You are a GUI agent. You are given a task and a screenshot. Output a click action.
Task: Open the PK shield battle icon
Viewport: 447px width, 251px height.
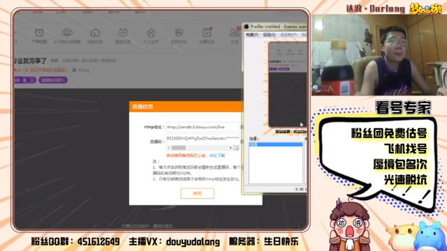179,33
